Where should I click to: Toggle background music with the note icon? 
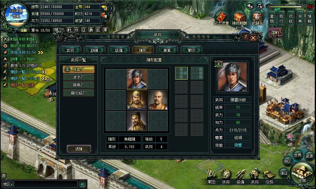point(260,6)
